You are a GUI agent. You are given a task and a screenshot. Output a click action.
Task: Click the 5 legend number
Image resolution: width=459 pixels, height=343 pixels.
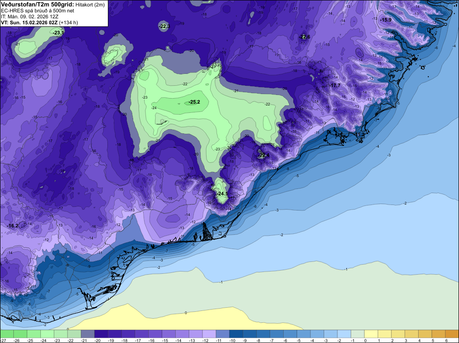(433, 340)
